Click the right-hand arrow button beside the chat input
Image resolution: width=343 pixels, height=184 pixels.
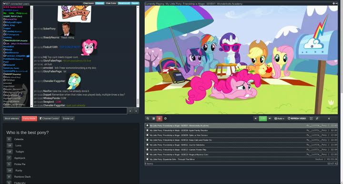coord(136,111)
